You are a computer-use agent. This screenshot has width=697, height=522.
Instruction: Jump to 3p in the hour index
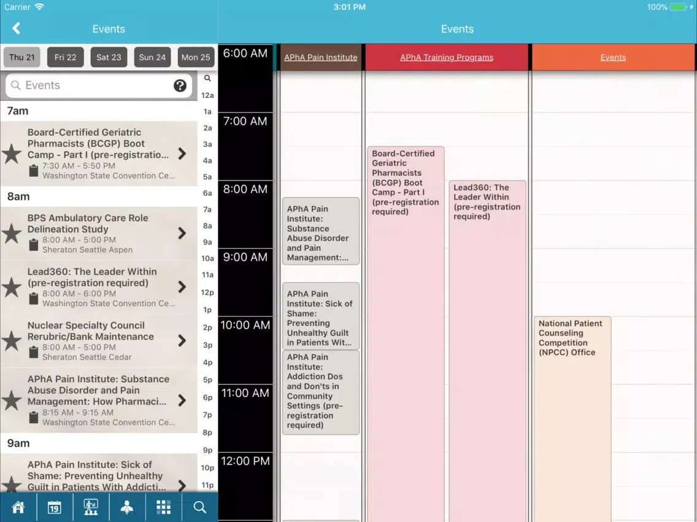(x=207, y=345)
